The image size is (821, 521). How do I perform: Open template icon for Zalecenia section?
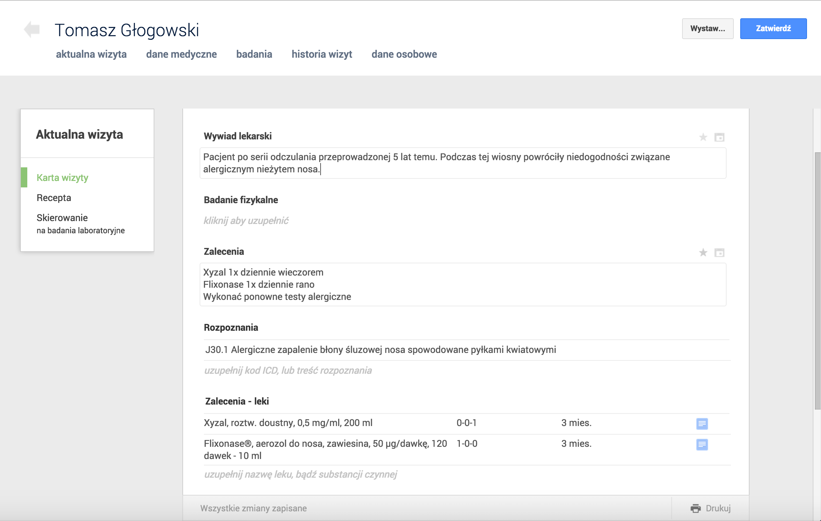coord(719,253)
